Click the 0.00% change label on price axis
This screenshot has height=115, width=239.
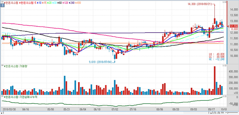234,29
